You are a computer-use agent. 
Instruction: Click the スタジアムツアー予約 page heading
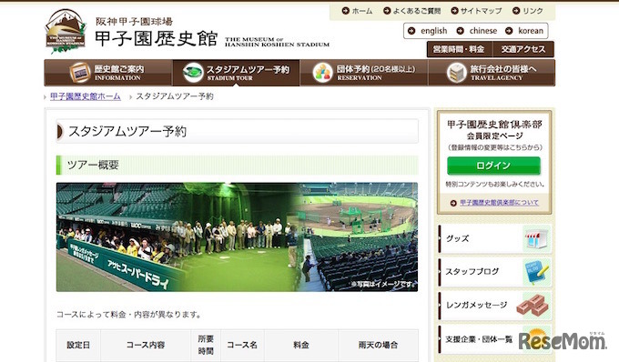(x=127, y=131)
